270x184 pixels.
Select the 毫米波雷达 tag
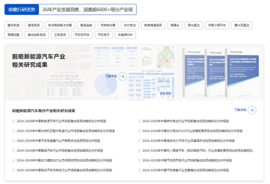pos(242,25)
